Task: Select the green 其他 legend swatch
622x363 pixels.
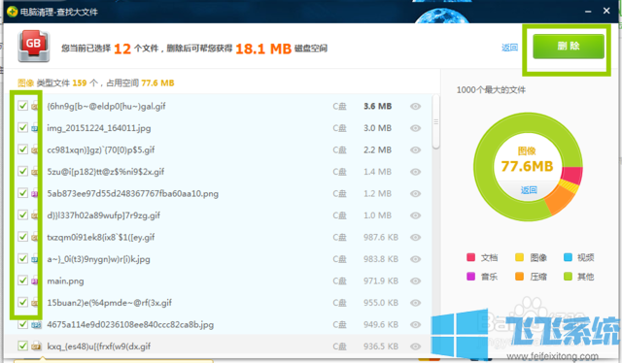Action: [568, 277]
